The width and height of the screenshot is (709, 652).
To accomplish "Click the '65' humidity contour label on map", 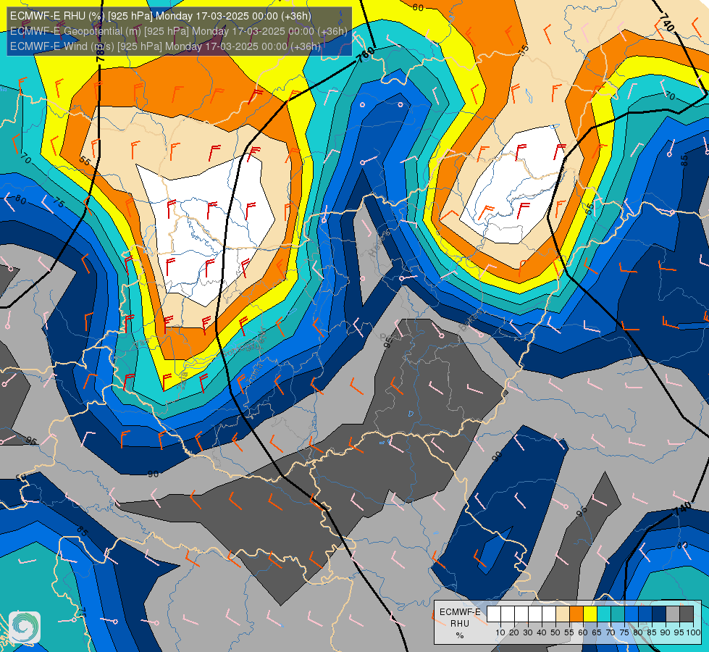I will [x=590, y=209].
